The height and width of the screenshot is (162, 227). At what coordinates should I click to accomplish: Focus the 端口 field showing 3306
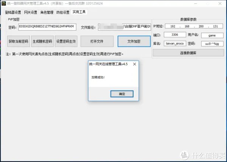(175, 35)
